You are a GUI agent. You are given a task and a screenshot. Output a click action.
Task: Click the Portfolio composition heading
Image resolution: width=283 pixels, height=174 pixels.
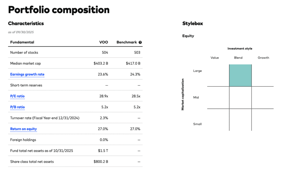(x=59, y=10)
